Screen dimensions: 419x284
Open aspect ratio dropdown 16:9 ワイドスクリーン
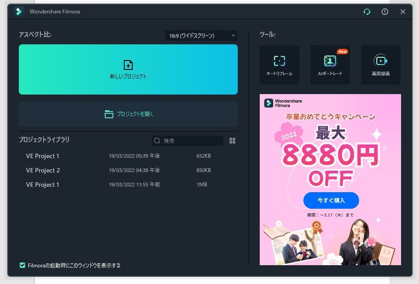[x=201, y=35]
